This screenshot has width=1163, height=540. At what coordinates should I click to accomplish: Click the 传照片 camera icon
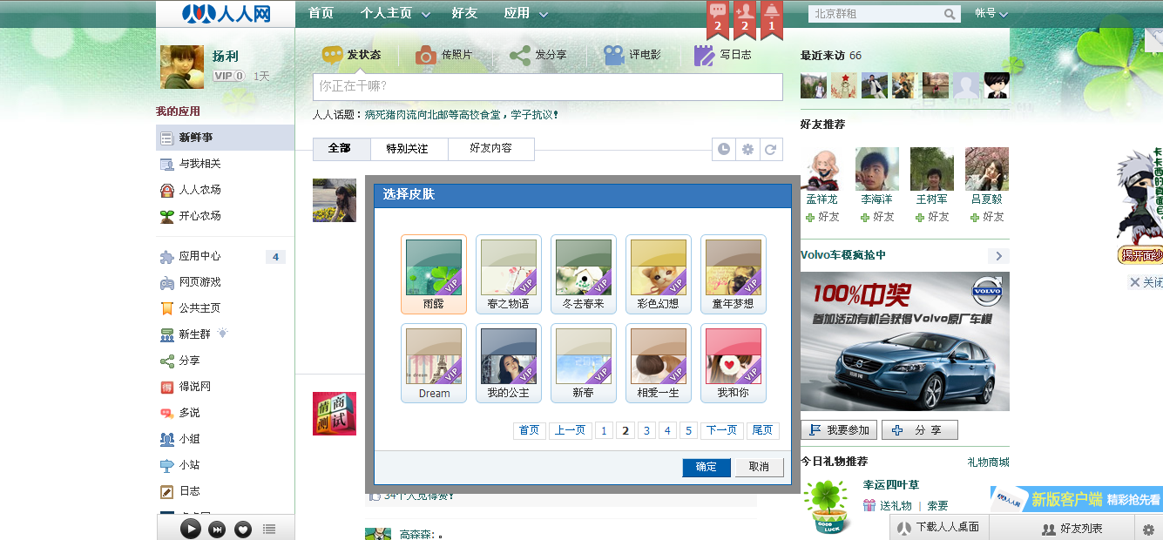[425, 55]
